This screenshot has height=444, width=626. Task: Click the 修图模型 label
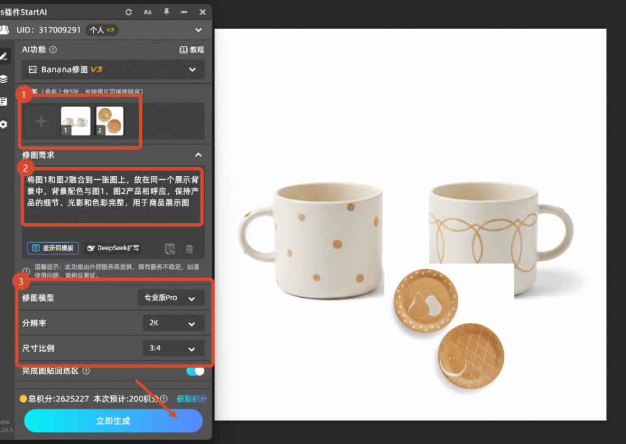point(38,298)
